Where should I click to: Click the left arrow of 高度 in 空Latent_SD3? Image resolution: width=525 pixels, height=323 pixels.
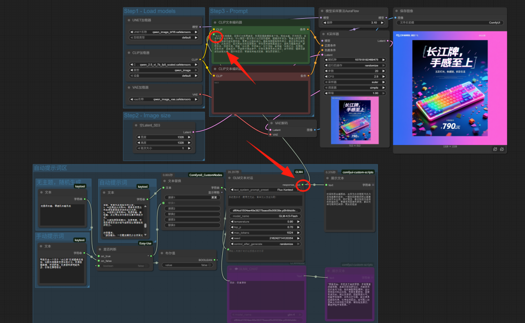click(139, 143)
